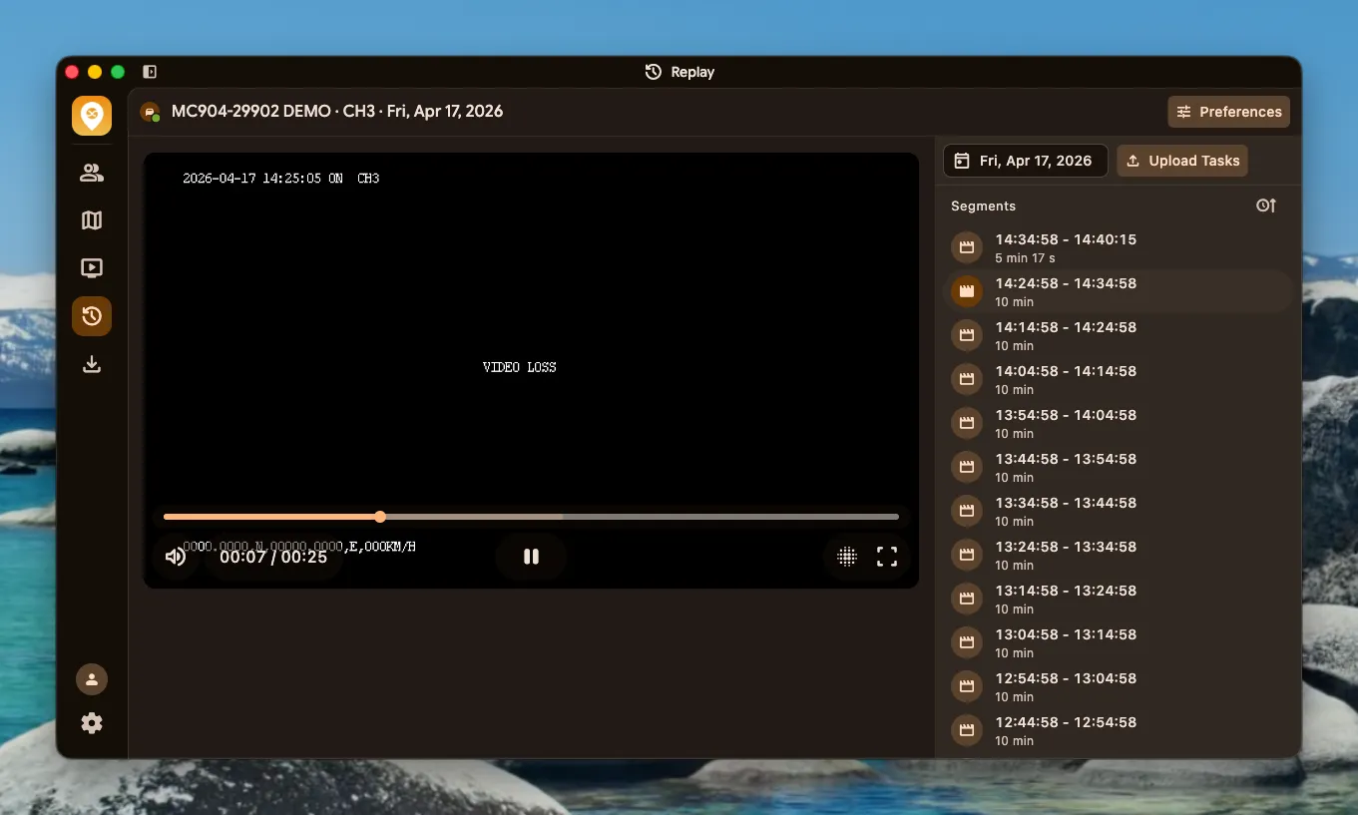
Task: Click the Upload Tasks button
Action: (x=1182, y=161)
